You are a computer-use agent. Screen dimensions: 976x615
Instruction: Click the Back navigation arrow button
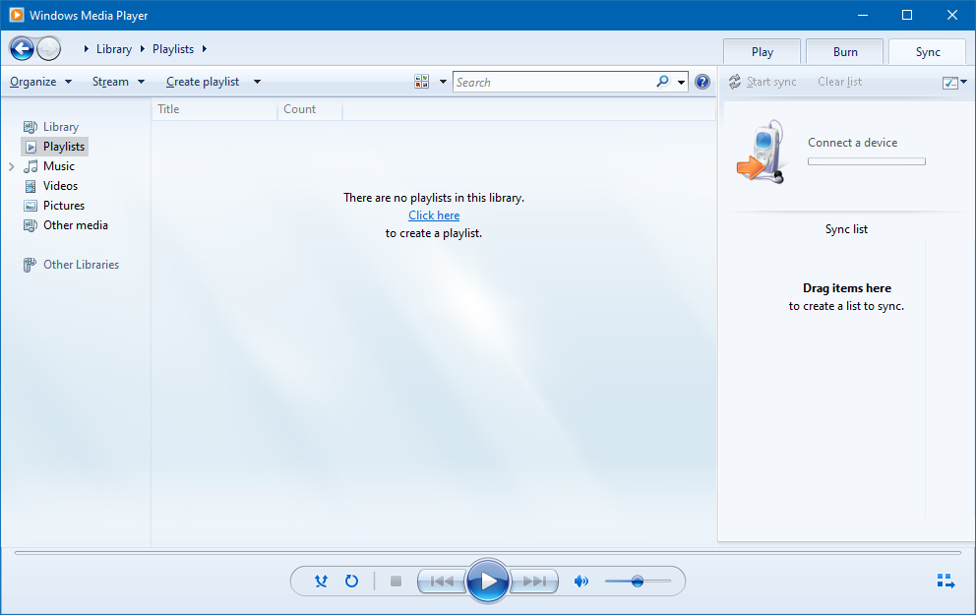pos(22,48)
